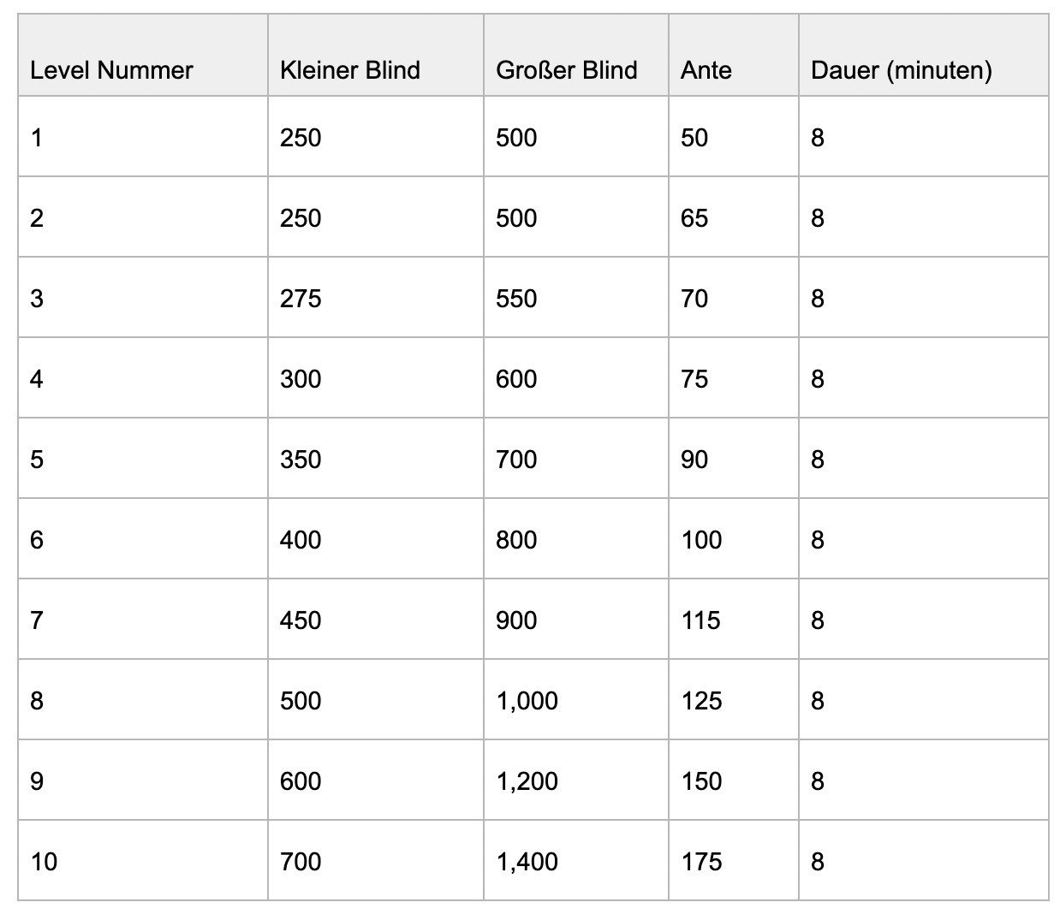The image size is (1060, 914).
Task: Click the Ante cell showing 75
Action: point(694,379)
